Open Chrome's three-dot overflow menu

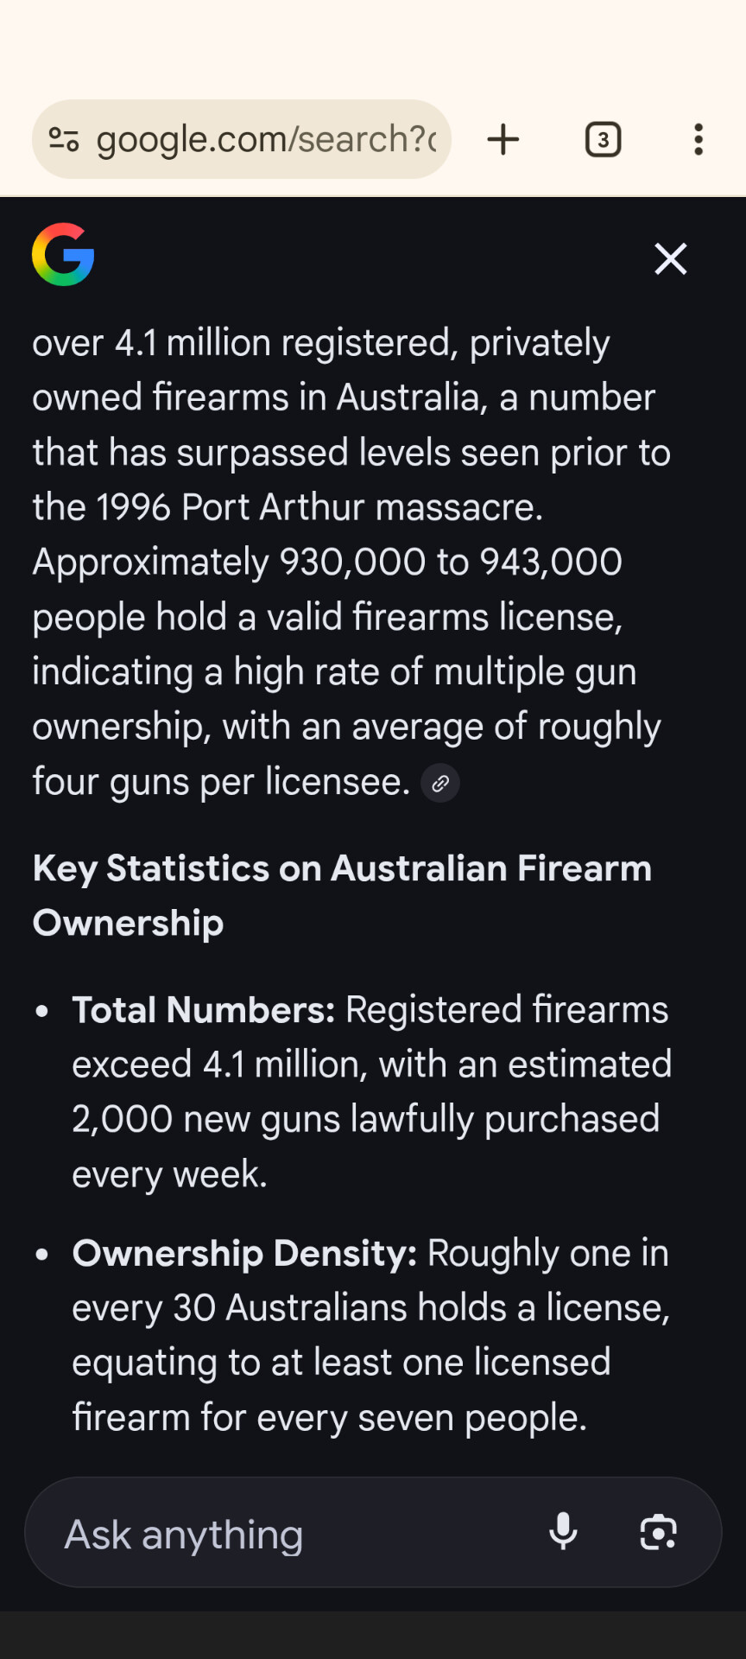point(698,139)
